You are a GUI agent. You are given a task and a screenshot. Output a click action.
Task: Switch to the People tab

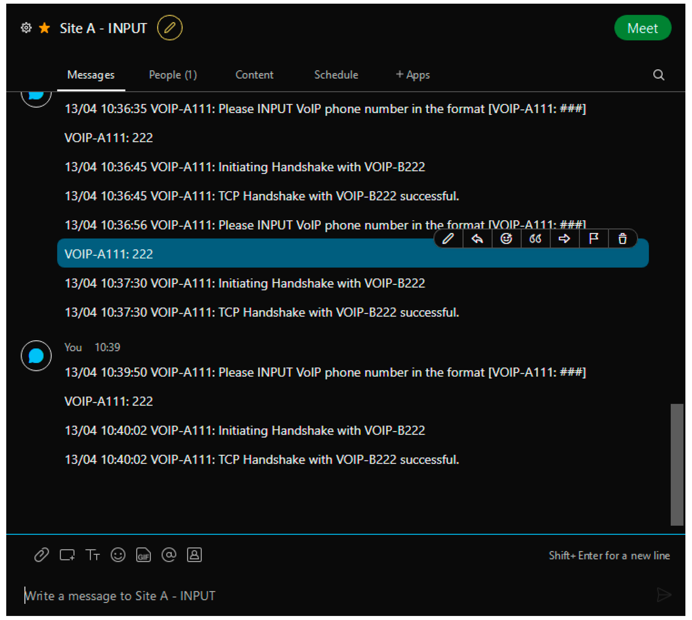coord(173,75)
